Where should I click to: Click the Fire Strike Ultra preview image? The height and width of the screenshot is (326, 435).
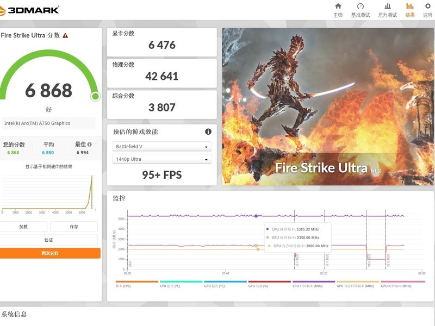328,106
